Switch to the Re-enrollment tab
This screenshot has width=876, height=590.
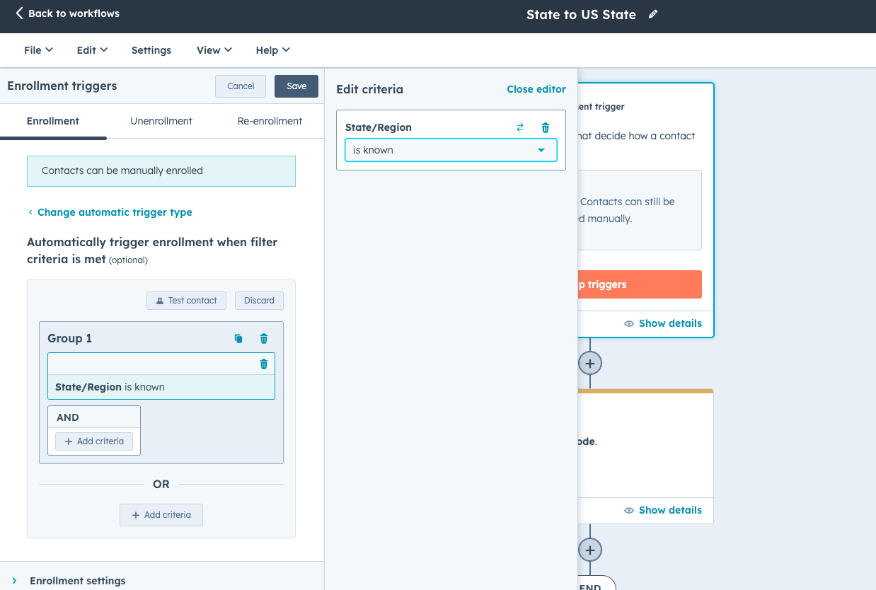[x=270, y=121]
